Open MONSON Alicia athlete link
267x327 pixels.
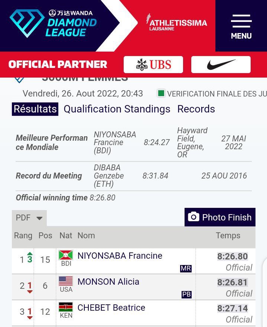pyautogui.click(x=108, y=282)
